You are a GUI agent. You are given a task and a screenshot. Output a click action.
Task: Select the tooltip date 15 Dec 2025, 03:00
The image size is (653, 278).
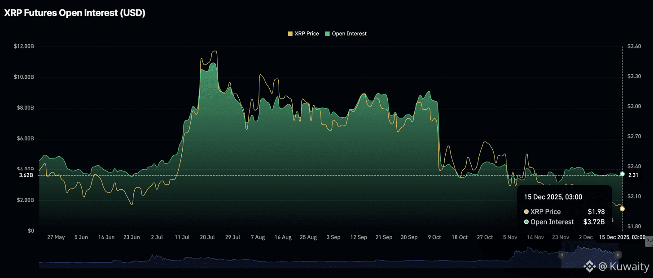pos(553,197)
